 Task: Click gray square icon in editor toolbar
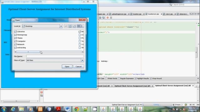coord(111,17)
